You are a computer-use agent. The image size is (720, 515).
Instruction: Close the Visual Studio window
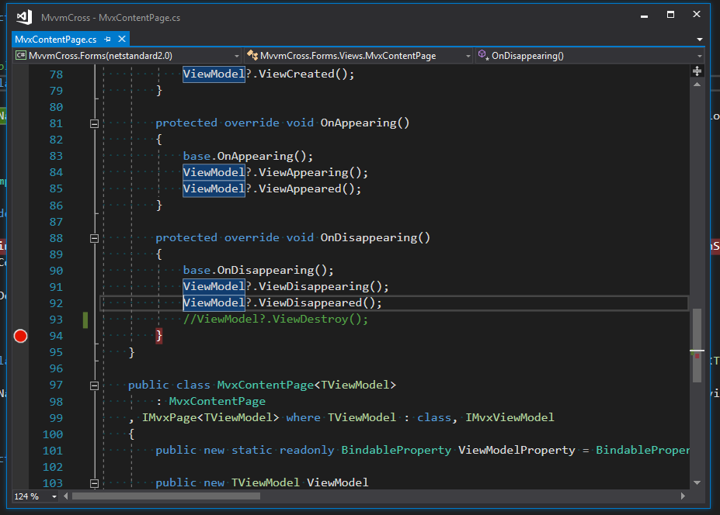(x=697, y=14)
